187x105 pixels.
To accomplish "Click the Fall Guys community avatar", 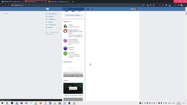I will (65, 41).
